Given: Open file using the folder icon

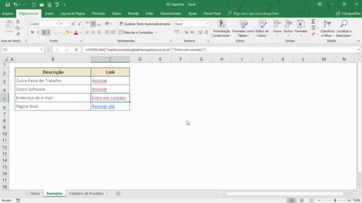Looking at the screenshot, I should click(41, 5).
